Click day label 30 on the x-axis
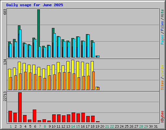 click(x=151, y=126)
